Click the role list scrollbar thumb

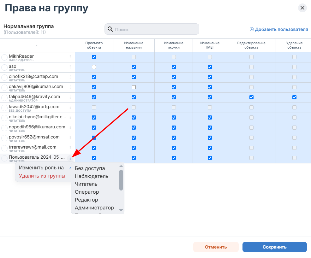pos(121,180)
